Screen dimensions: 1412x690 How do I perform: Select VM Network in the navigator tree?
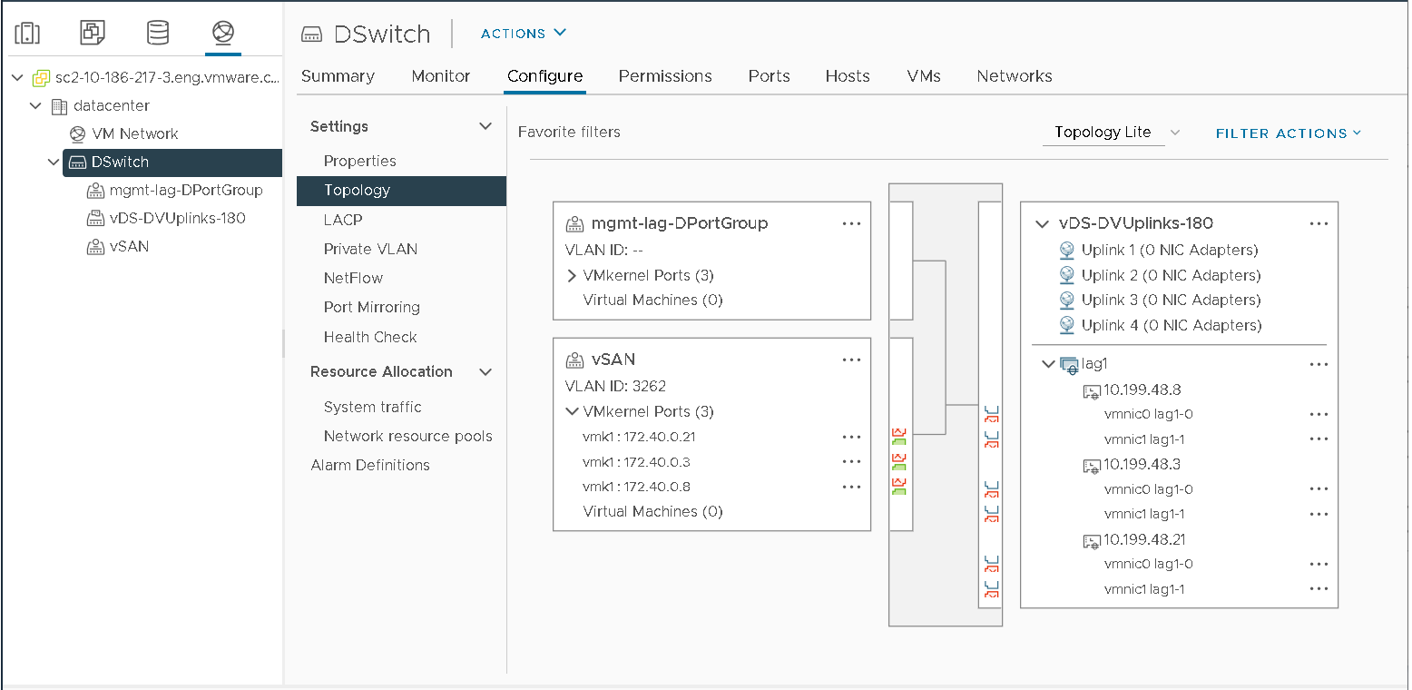click(135, 134)
